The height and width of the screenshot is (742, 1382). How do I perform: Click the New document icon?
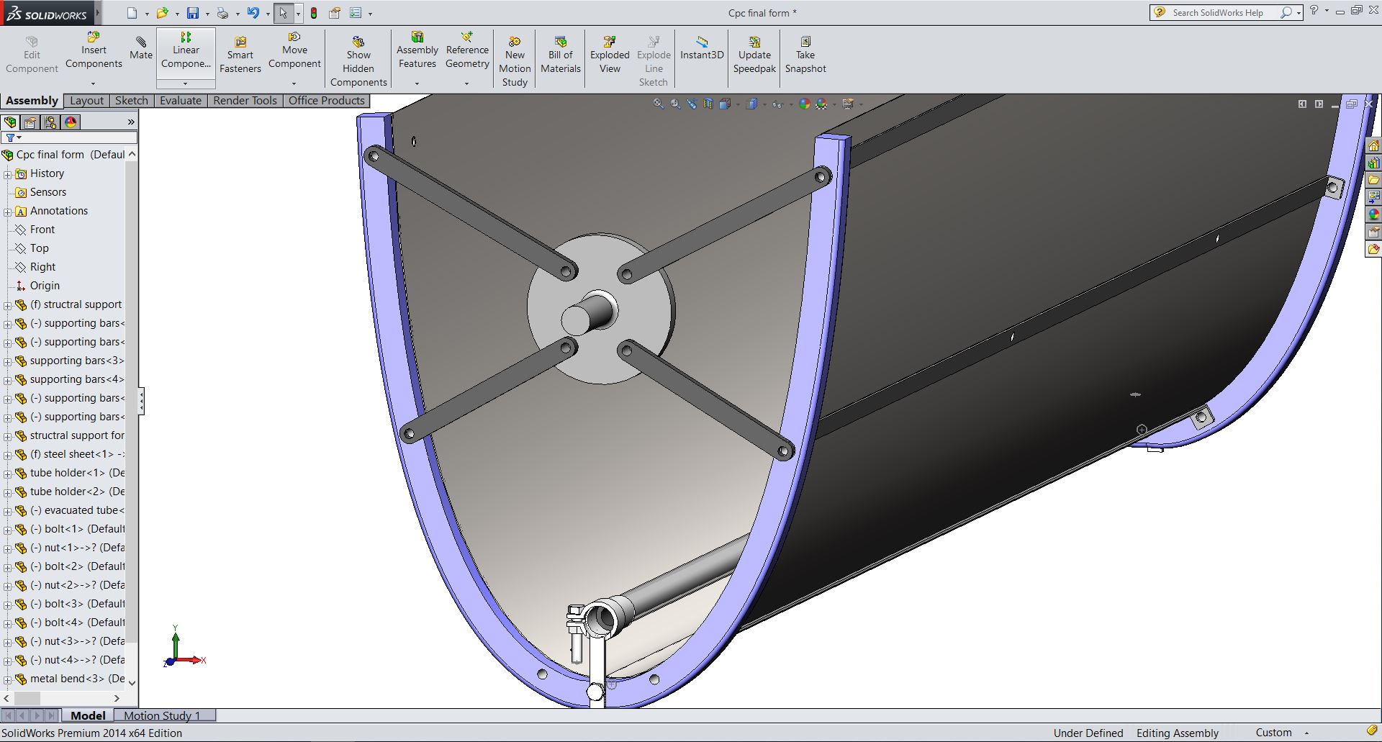pyautogui.click(x=132, y=13)
